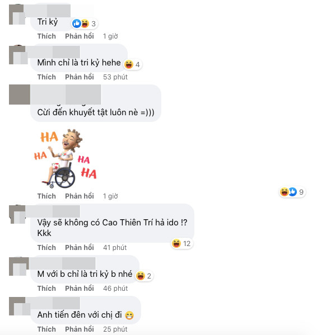
Task: Click reactions on the "Tri kỷ" comment
Action: [85, 23]
